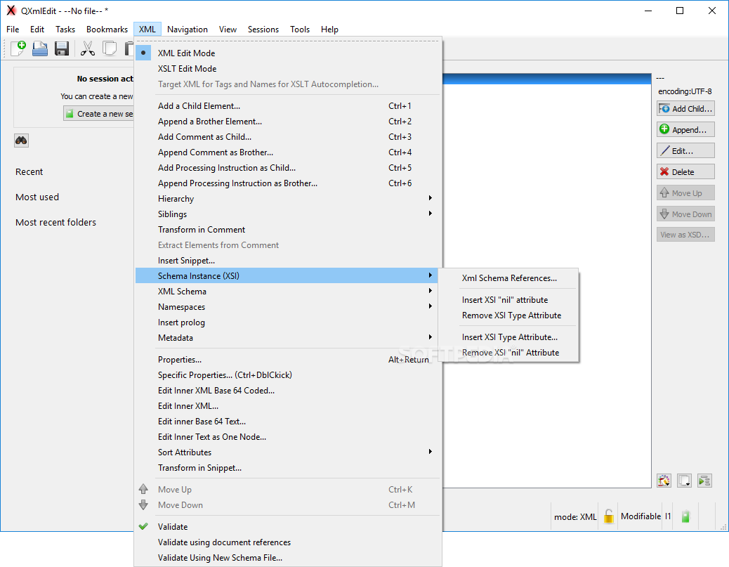This screenshot has width=729, height=567.
Task: Choose Edit inner Base 64 Text...
Action: 288,422
